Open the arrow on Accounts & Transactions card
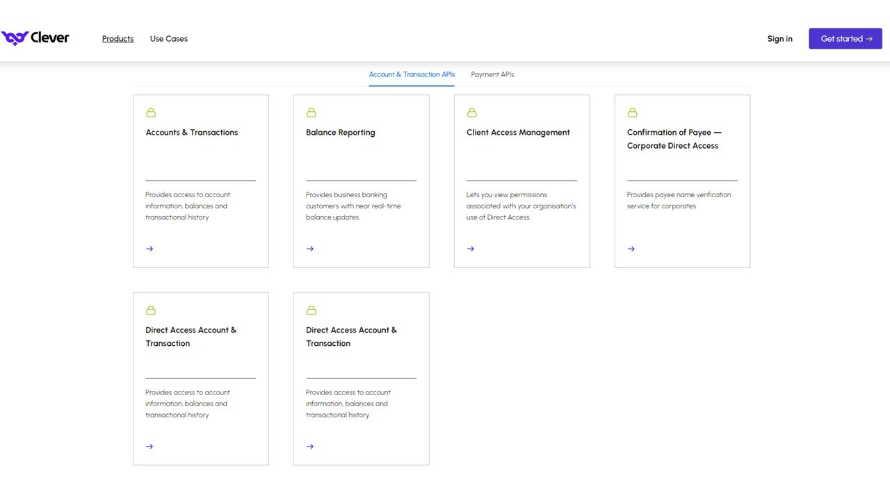The width and height of the screenshot is (890, 500). coord(149,249)
